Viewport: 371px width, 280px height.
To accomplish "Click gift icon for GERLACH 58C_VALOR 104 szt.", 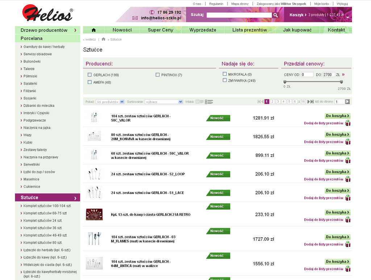I will click(348, 123).
